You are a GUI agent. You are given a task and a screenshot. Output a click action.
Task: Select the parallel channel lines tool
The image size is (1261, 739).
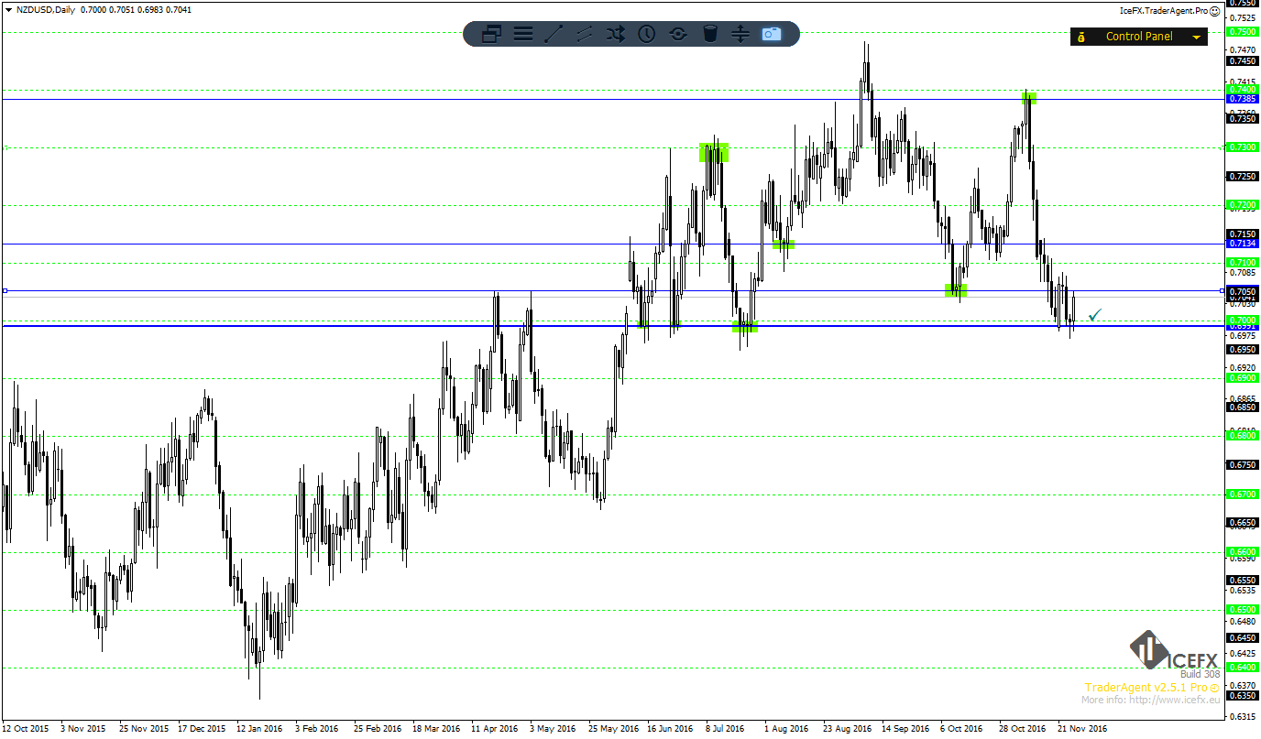click(584, 34)
